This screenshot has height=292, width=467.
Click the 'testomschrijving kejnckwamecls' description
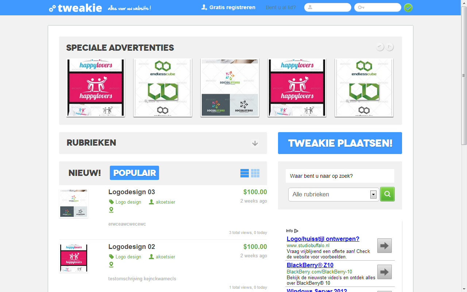coord(142,278)
